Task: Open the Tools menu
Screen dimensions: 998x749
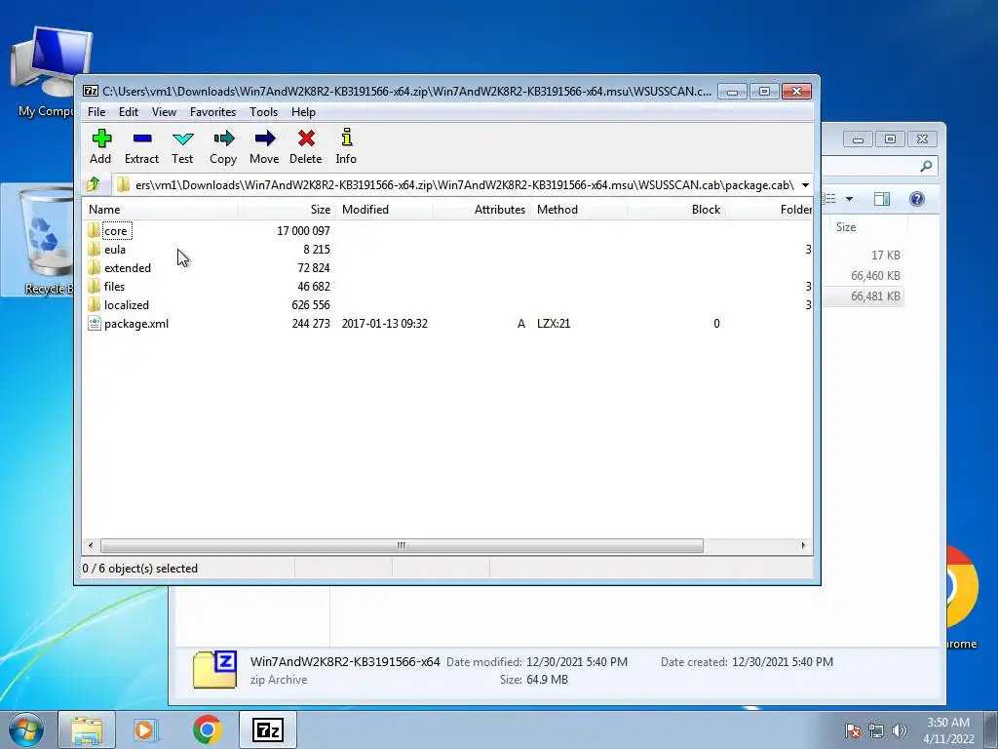Action: pyautogui.click(x=263, y=112)
